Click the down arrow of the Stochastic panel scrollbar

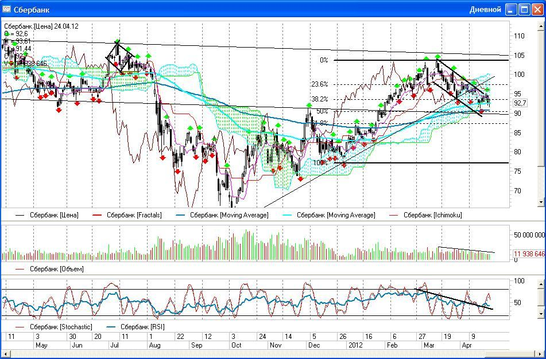click(541, 314)
